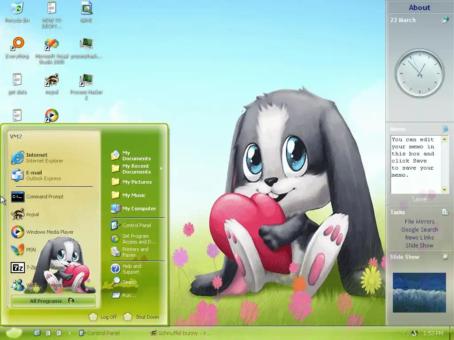Click the slide show image thumbnail
The image size is (454, 340).
[419, 292]
